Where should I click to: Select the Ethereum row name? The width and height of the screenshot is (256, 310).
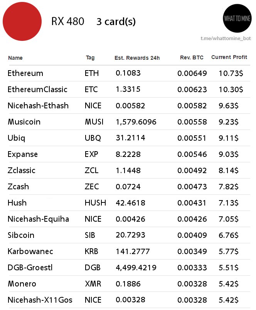coord(25,73)
